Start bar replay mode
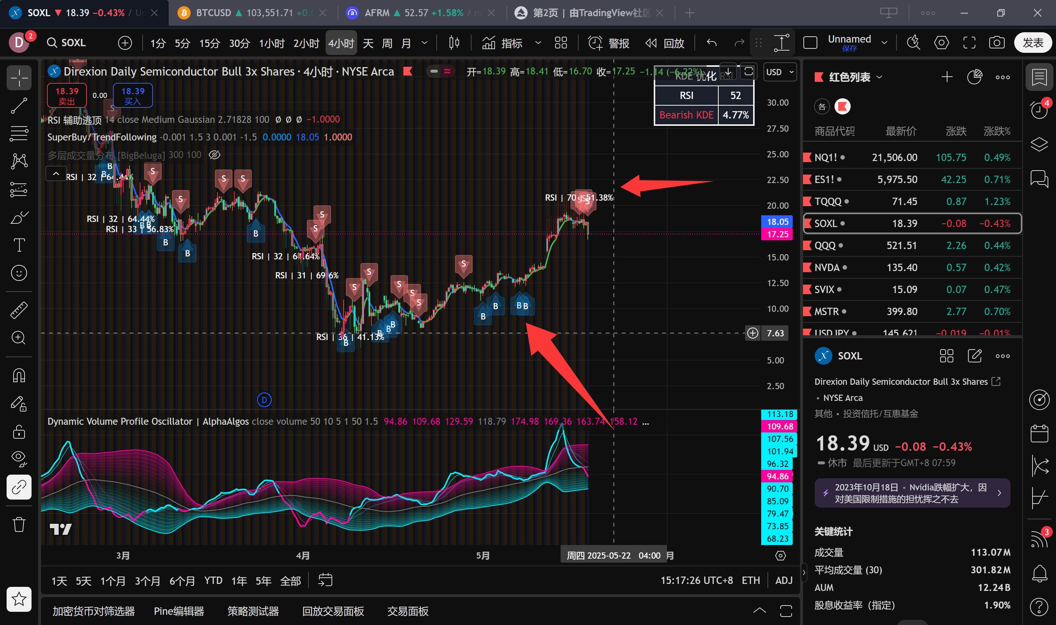This screenshot has height=625, width=1056. [x=664, y=43]
